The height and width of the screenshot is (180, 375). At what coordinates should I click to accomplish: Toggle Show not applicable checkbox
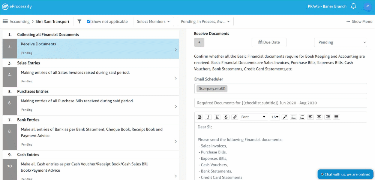89,21
